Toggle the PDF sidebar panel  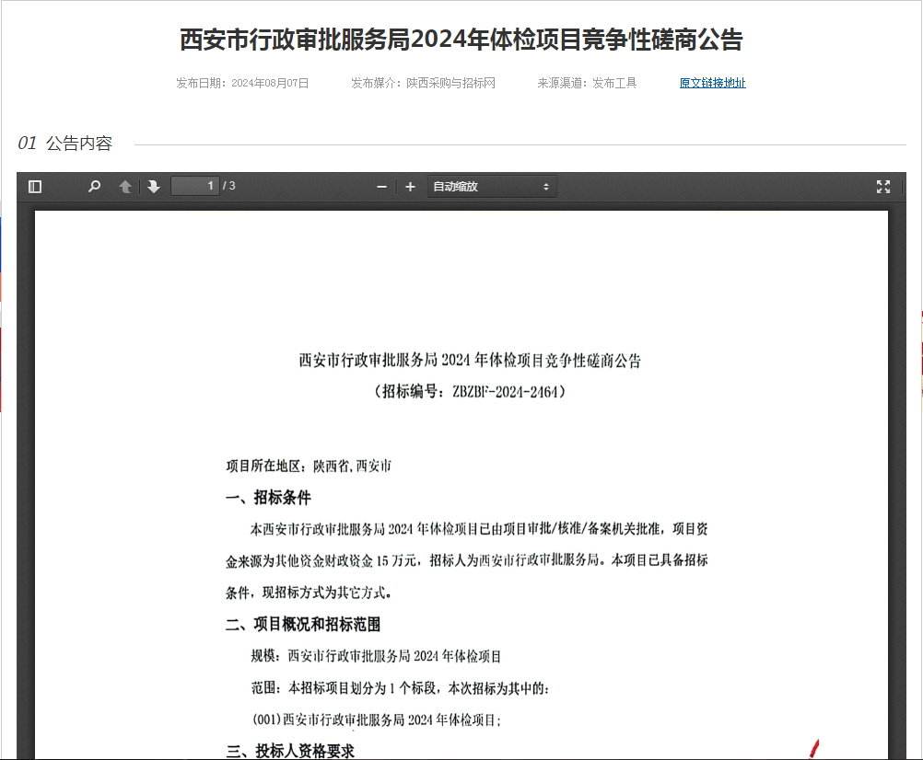coord(35,187)
